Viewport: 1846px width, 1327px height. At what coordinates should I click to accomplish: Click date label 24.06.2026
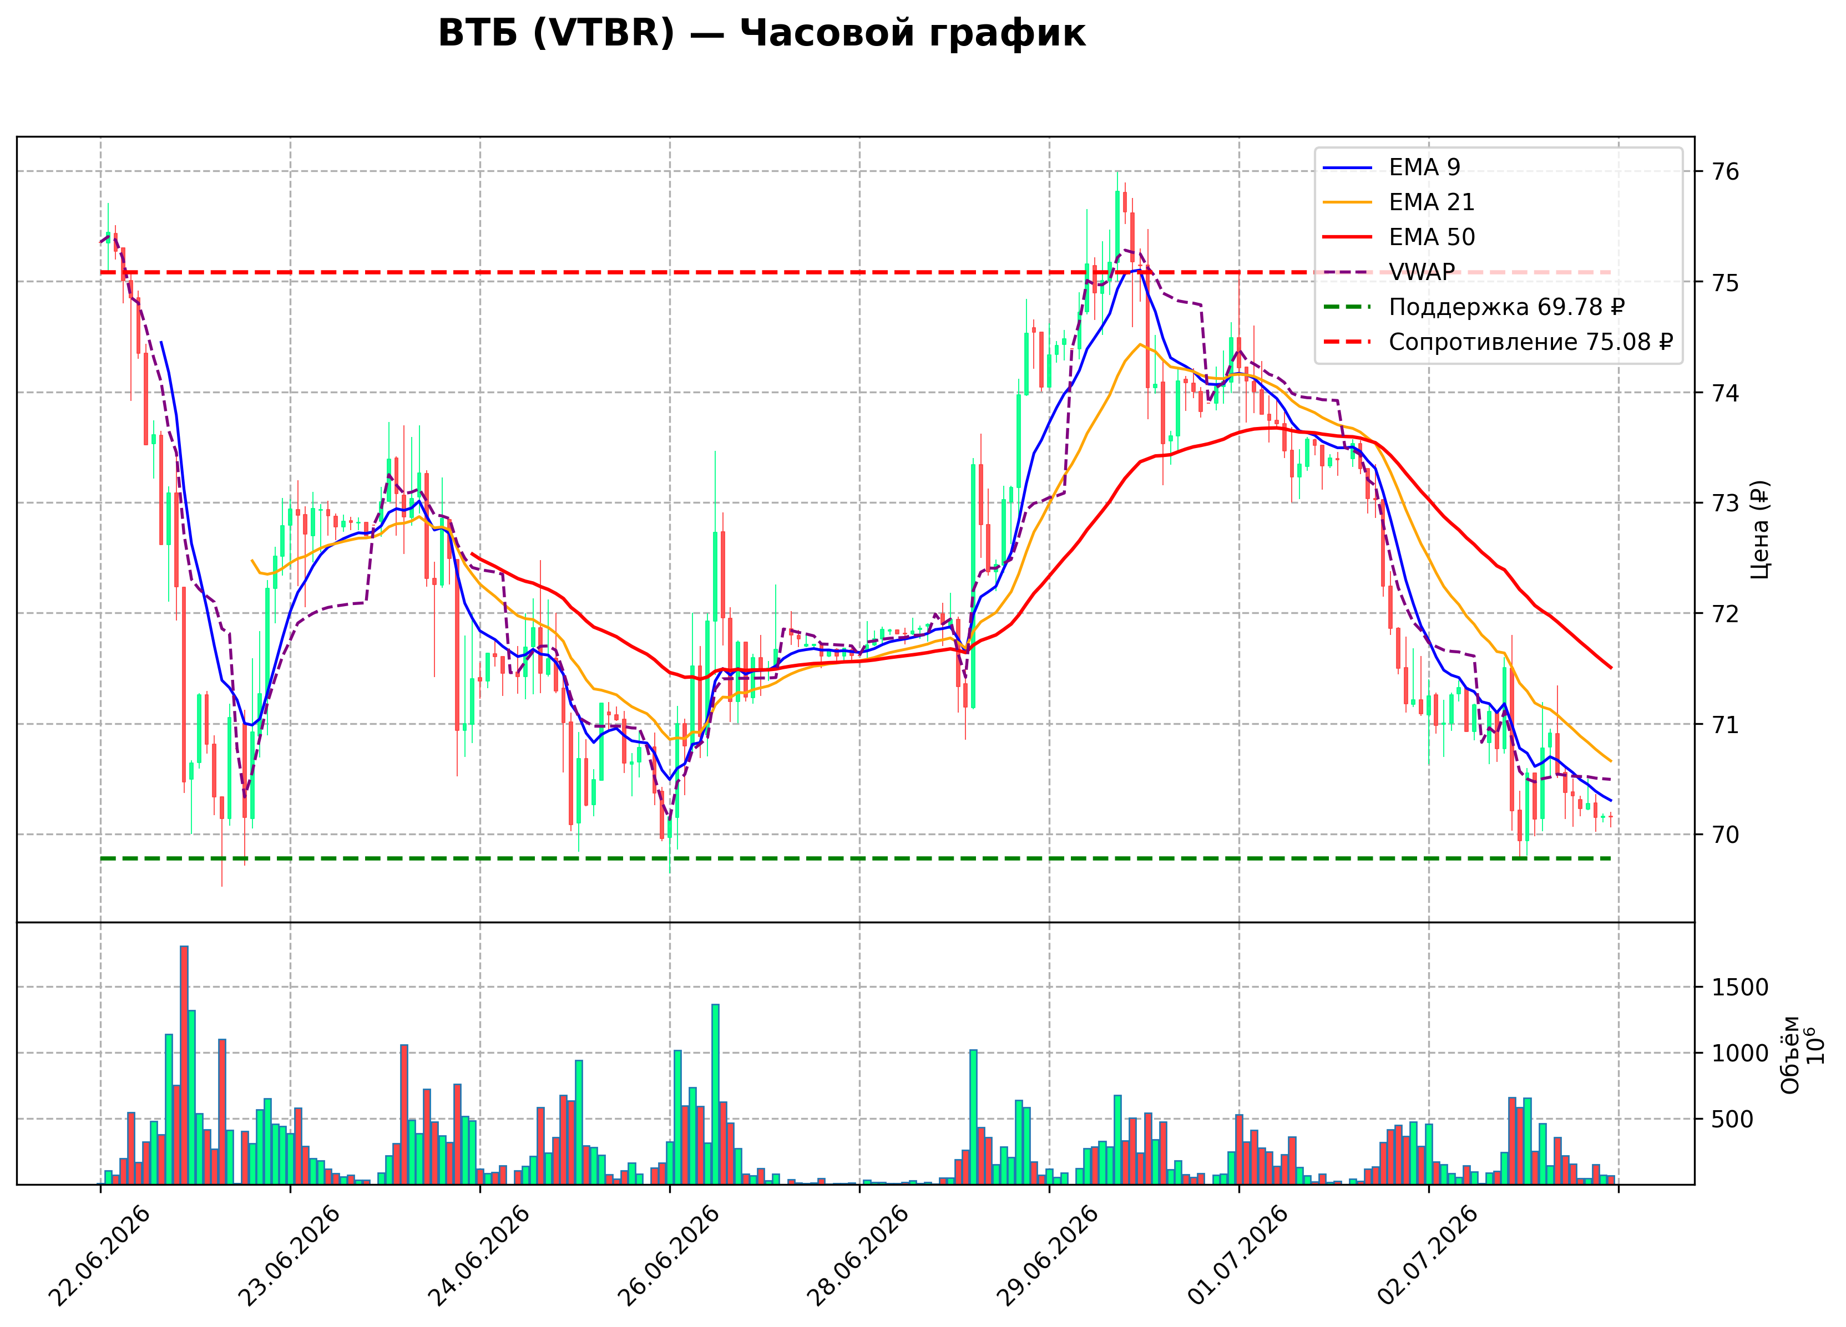[x=479, y=1255]
